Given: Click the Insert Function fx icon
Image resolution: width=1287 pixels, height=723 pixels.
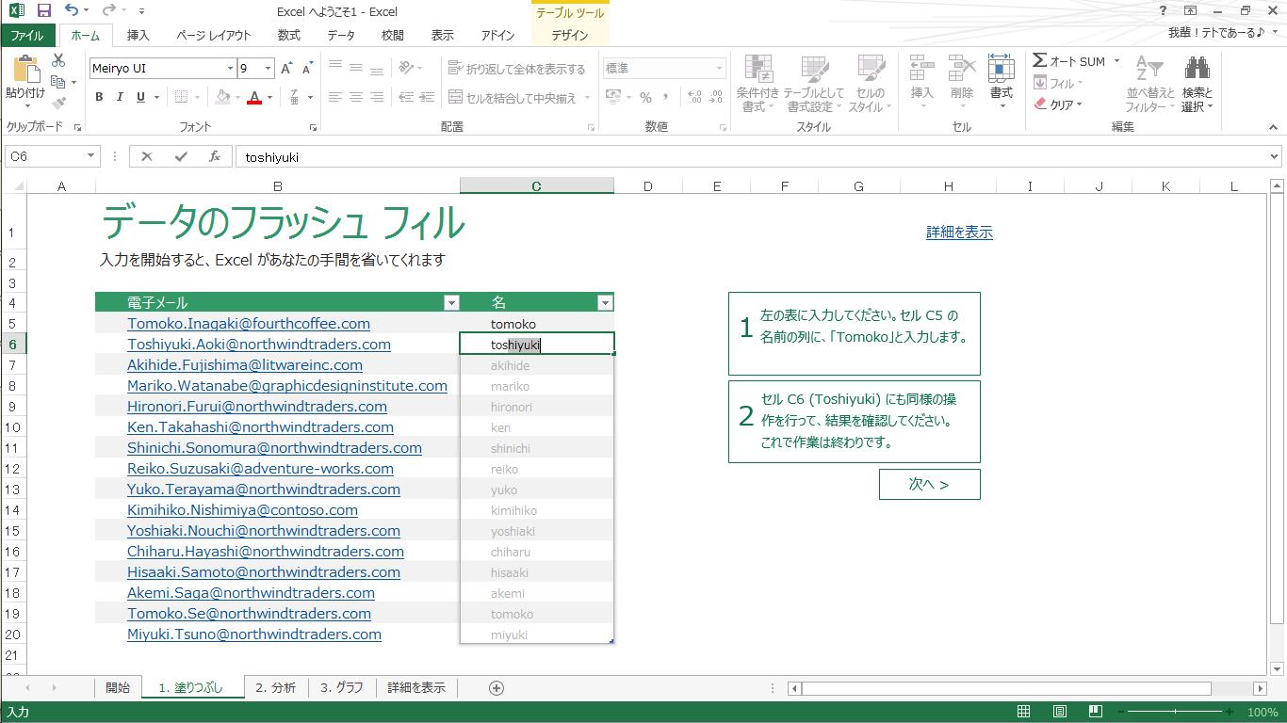Looking at the screenshot, I should [215, 157].
